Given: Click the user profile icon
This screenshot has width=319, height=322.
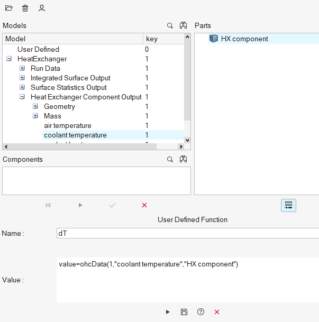Looking at the screenshot, I should click(x=42, y=8).
